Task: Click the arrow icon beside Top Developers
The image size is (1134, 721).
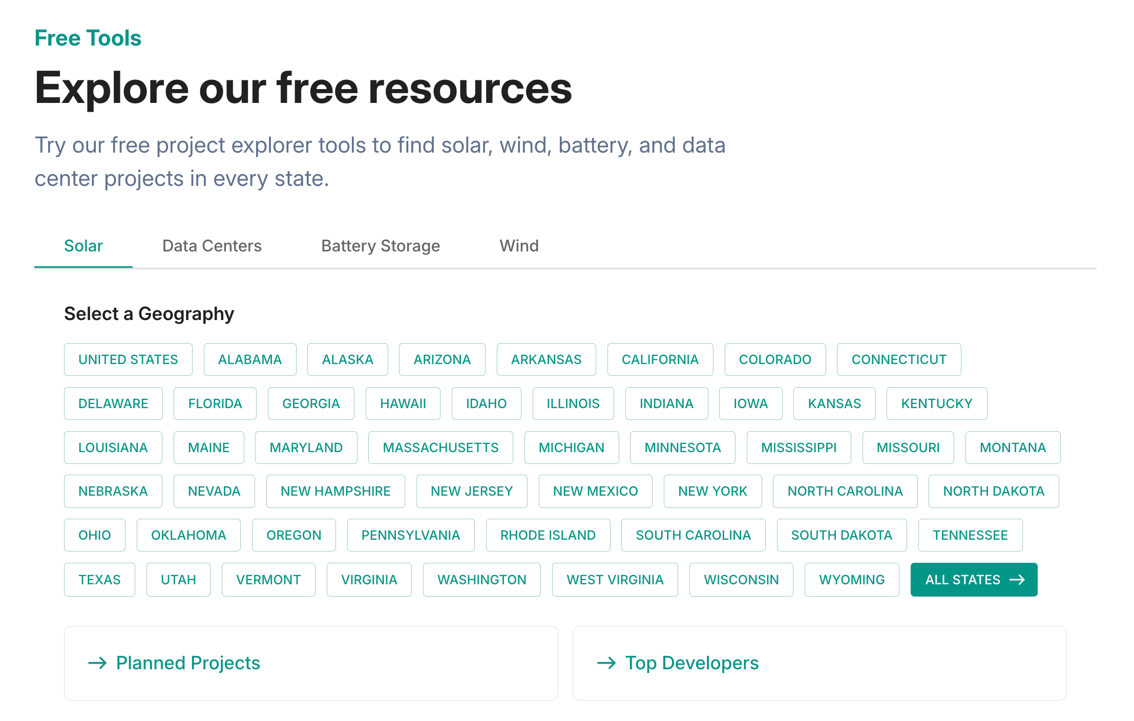Action: click(x=606, y=663)
